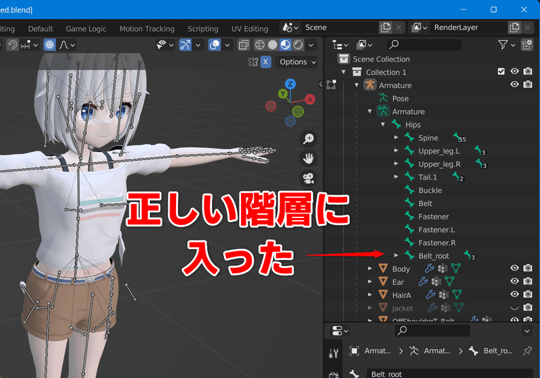The image size is (540, 378).
Task: Switch to Motion Tracking workspace tab
Action: click(147, 29)
